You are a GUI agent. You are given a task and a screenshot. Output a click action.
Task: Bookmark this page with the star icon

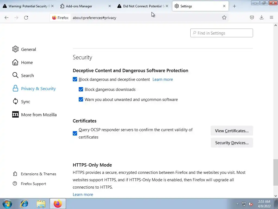(x=224, y=17)
